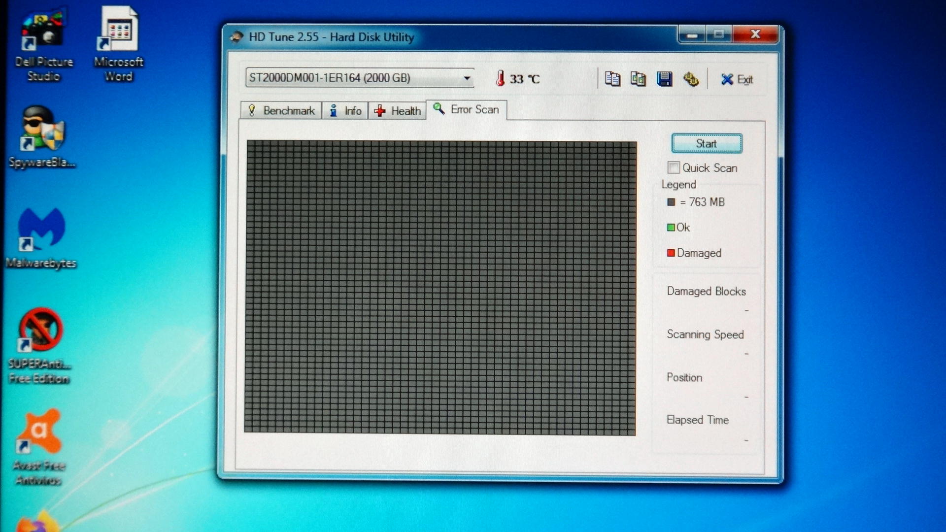The image size is (946, 532).
Task: Click copy screenshot to clipboard icon
Action: coord(638,79)
